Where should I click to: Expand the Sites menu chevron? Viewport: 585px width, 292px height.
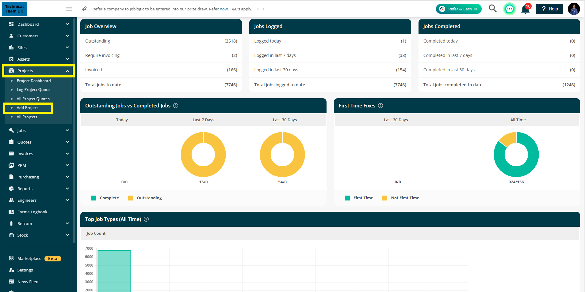[x=67, y=47]
